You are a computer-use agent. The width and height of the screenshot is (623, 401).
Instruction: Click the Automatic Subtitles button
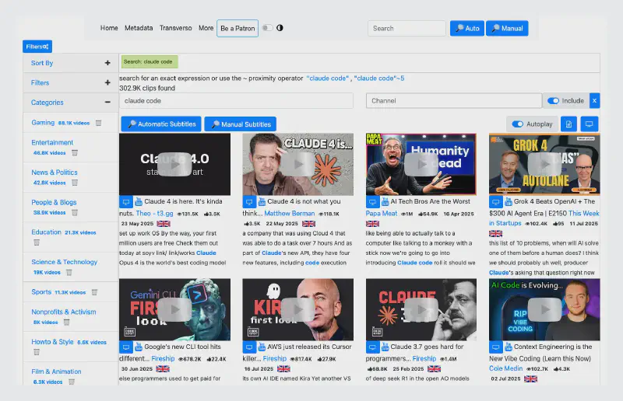click(160, 124)
